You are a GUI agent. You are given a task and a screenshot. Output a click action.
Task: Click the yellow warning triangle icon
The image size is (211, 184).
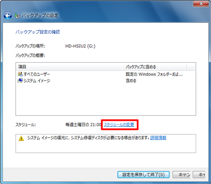(x=21, y=138)
